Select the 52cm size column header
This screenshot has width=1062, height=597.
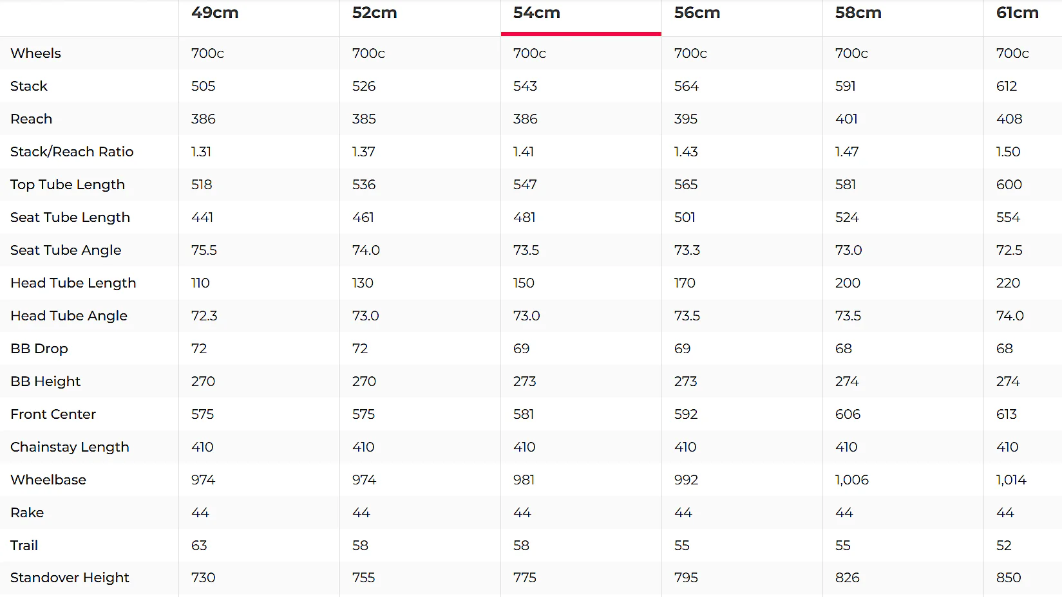pyautogui.click(x=374, y=13)
